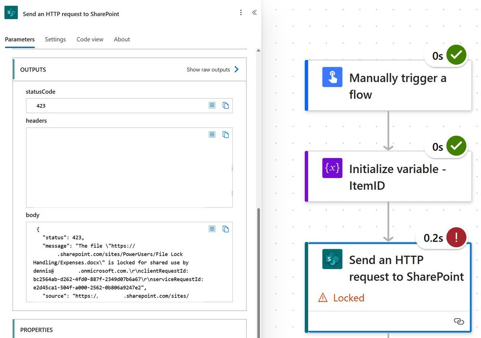Click inside the empty headers output box
The height and width of the screenshot is (338, 481).
point(129,168)
